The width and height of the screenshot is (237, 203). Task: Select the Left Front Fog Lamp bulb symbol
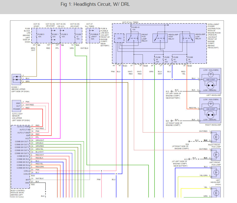[x=216, y=155]
